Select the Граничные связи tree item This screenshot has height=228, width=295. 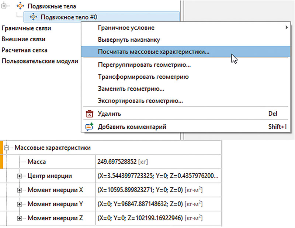point(26,28)
